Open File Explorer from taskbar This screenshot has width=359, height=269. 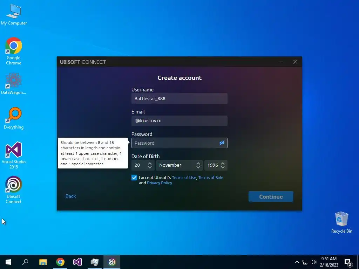click(x=43, y=262)
